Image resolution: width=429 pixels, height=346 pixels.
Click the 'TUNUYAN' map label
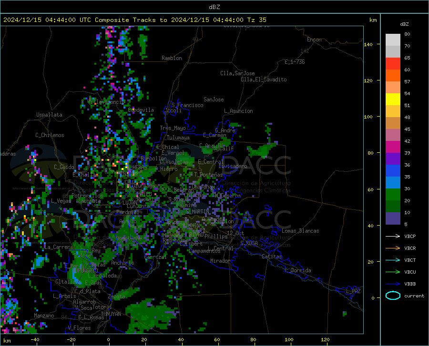[x=111, y=314]
